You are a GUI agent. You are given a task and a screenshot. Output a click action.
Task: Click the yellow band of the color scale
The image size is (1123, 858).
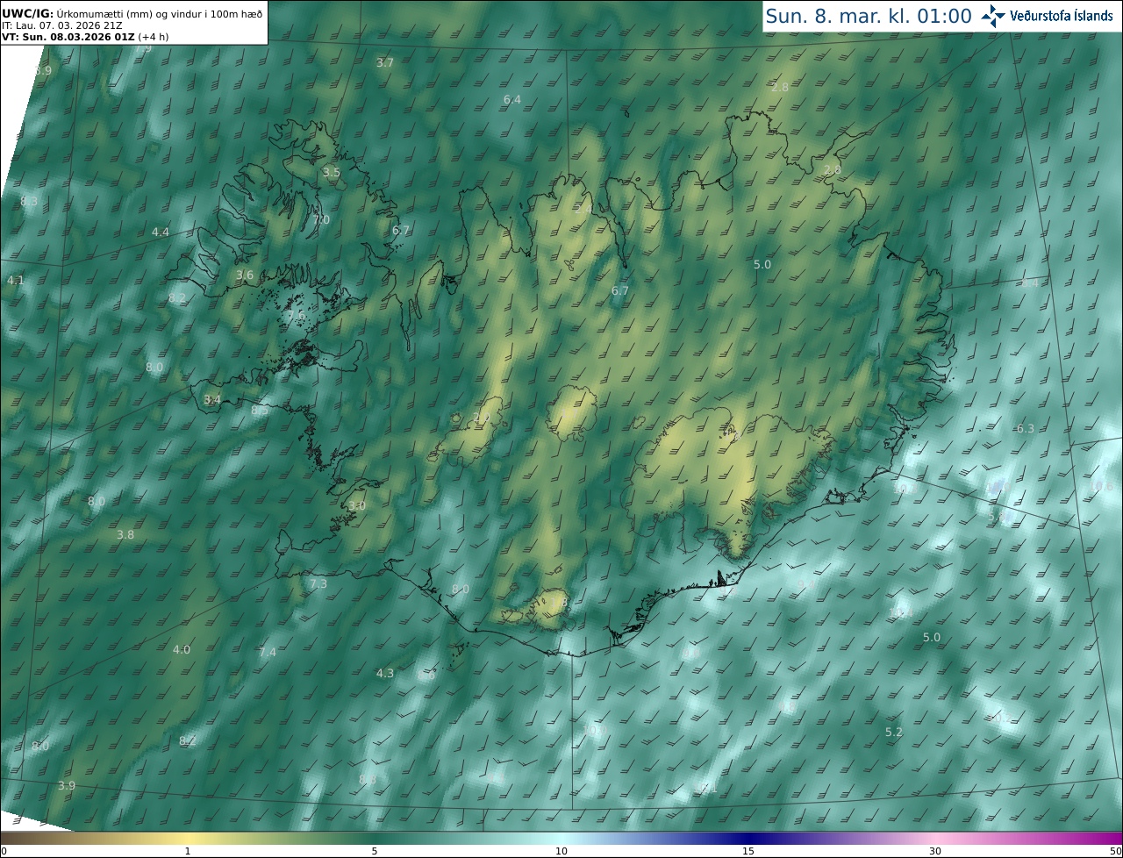pyautogui.click(x=189, y=838)
